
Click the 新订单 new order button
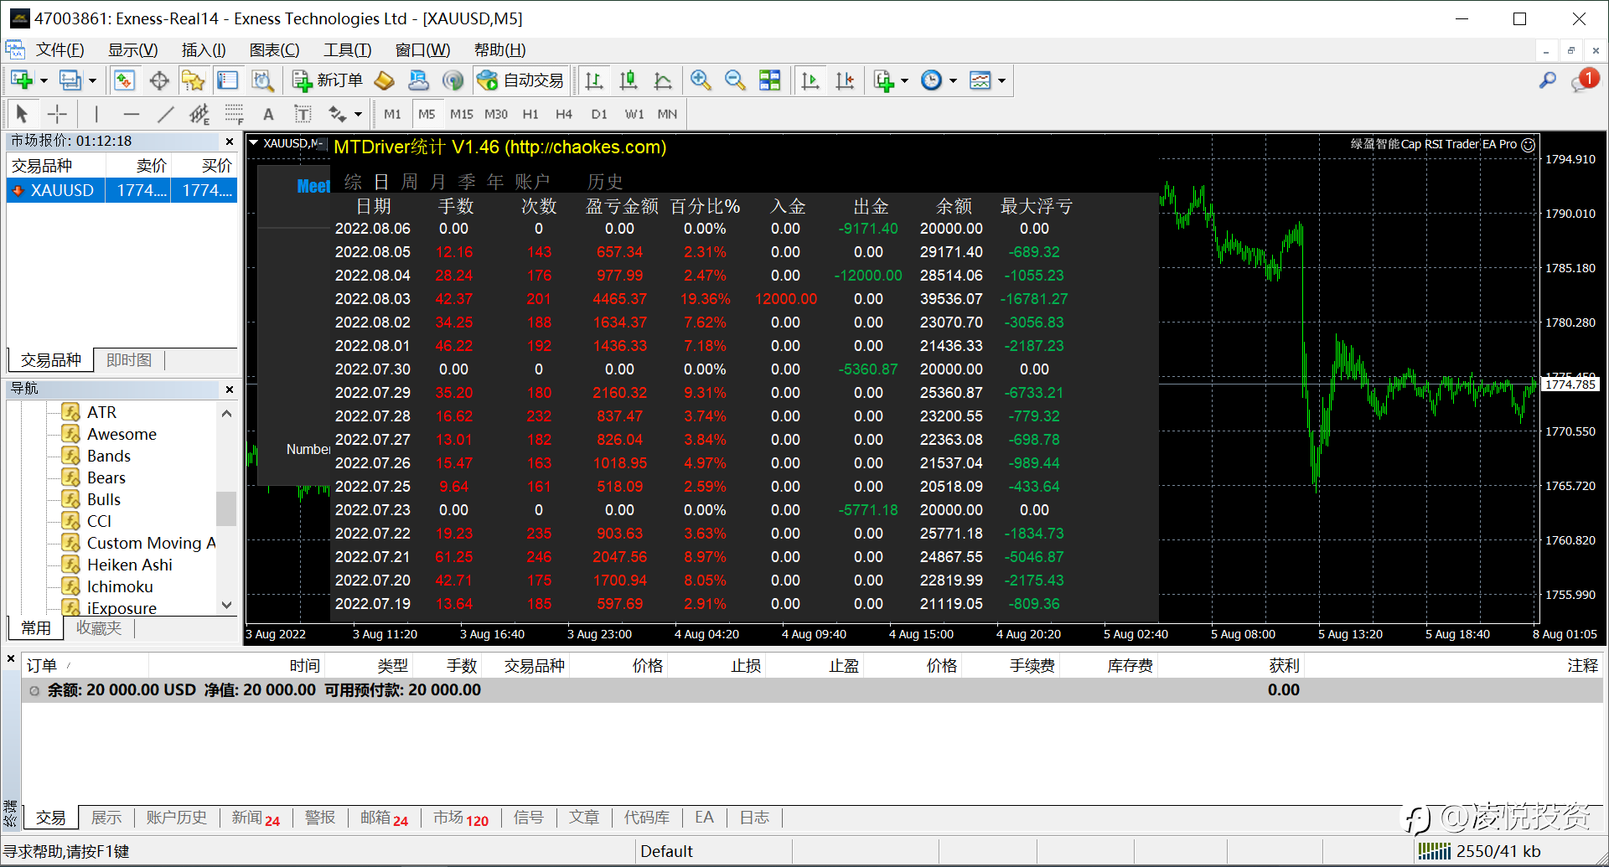click(327, 80)
